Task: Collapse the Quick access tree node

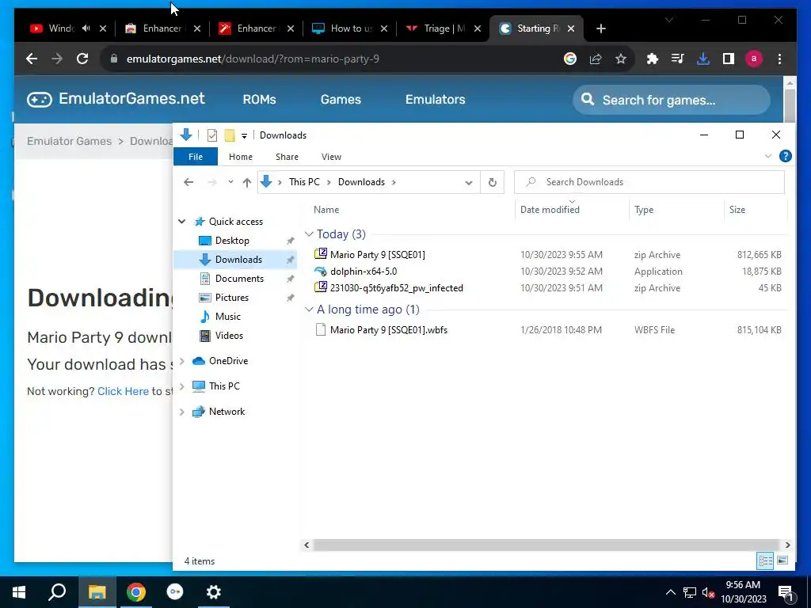Action: (181, 222)
